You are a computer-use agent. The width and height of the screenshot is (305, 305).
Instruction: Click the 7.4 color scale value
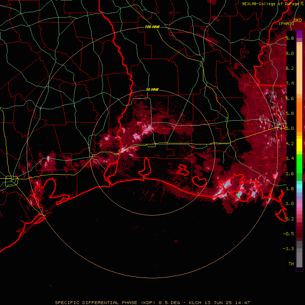(290, 83)
